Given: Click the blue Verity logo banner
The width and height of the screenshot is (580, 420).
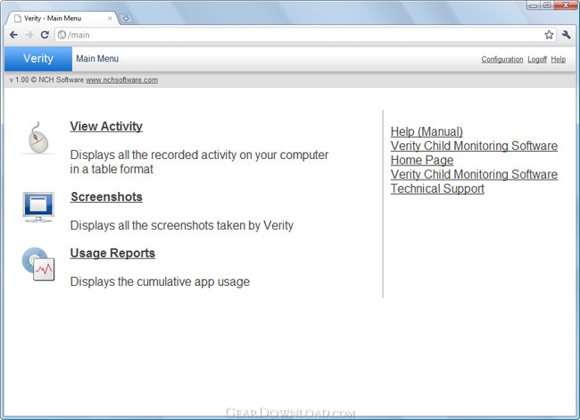Looking at the screenshot, I should click(x=38, y=58).
